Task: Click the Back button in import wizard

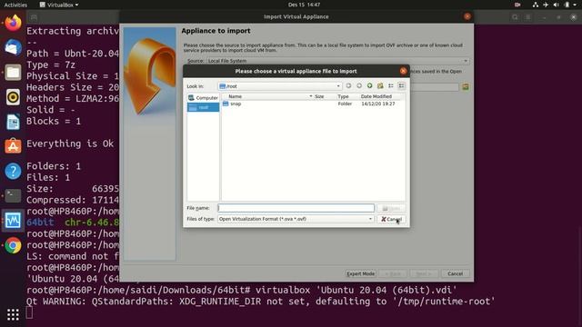Action: (393, 273)
